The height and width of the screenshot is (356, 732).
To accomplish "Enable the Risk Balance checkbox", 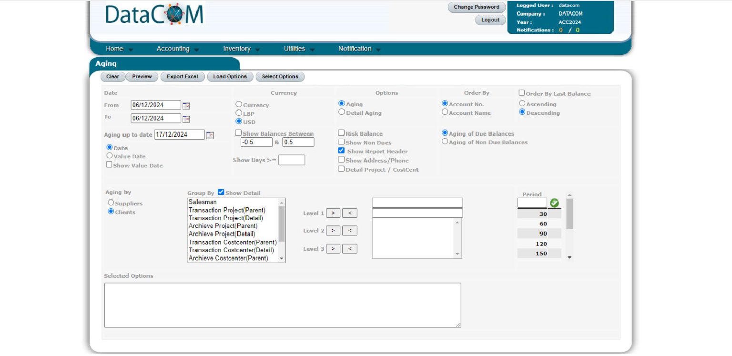I will tap(341, 132).
